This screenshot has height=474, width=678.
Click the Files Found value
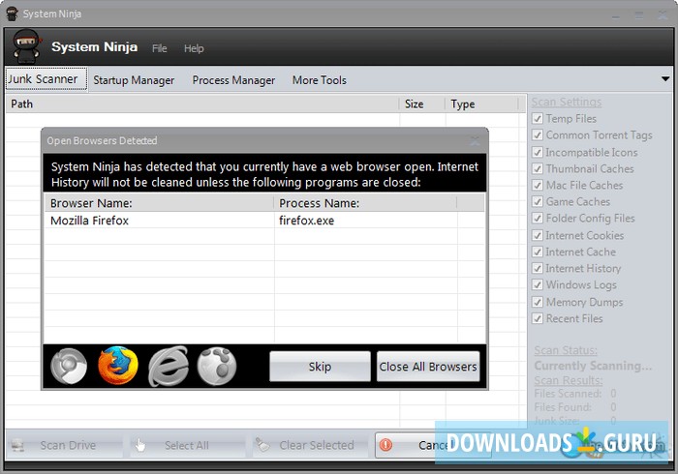613,407
